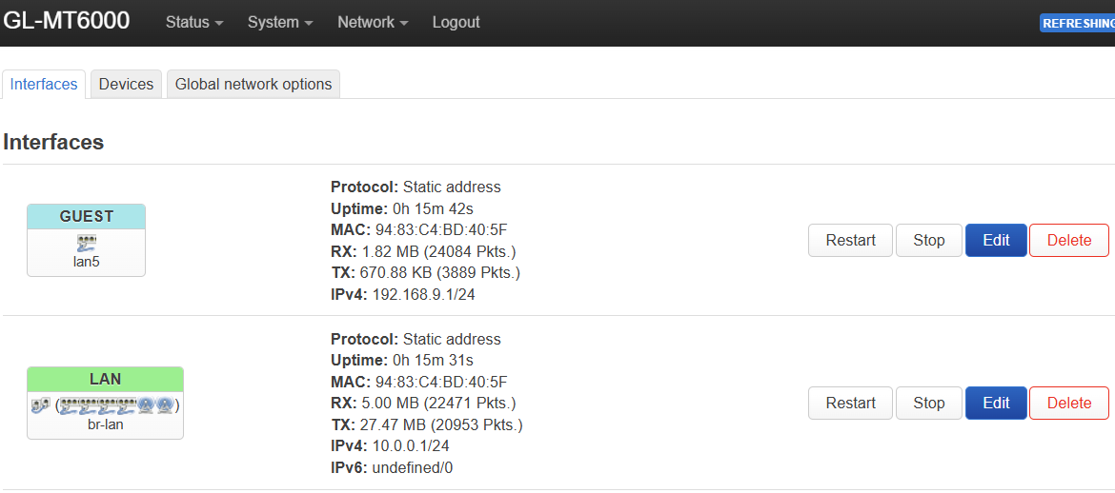Viewport: 1115px width, 493px height.
Task: Toggle the REFRESHING auto-refresh indicator
Action: tap(1078, 23)
